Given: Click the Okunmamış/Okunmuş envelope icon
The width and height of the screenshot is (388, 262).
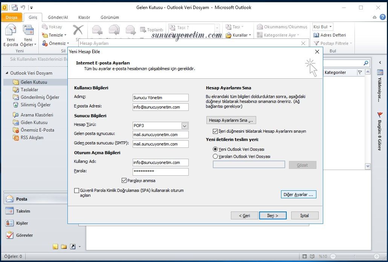Looking at the screenshot, I should 260,26.
